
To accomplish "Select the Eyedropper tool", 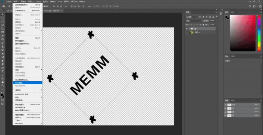I will point(3,36).
